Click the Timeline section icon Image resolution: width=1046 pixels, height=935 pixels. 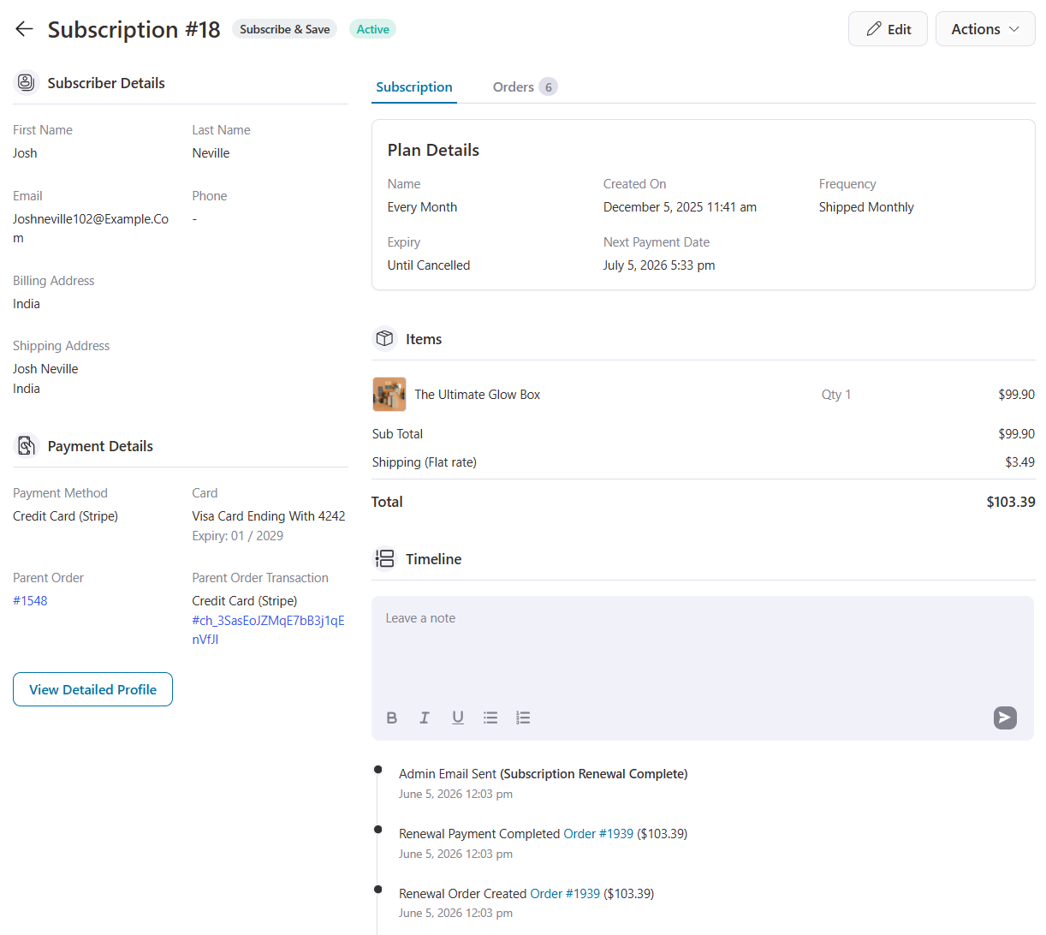coord(385,559)
